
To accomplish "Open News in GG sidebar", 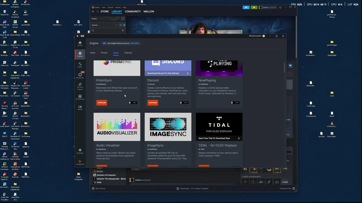I will tap(80, 108).
